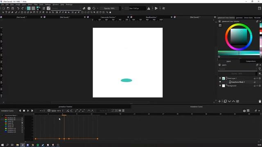Viewport: 262px width, 147px height.
Task: Select the Ellipse tool
Action: click(25, 12)
